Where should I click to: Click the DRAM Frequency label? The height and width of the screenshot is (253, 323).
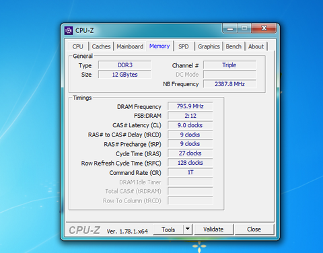tap(139, 107)
